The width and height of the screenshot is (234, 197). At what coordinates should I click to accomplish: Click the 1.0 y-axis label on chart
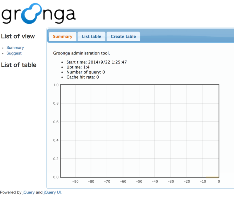tap(56, 85)
